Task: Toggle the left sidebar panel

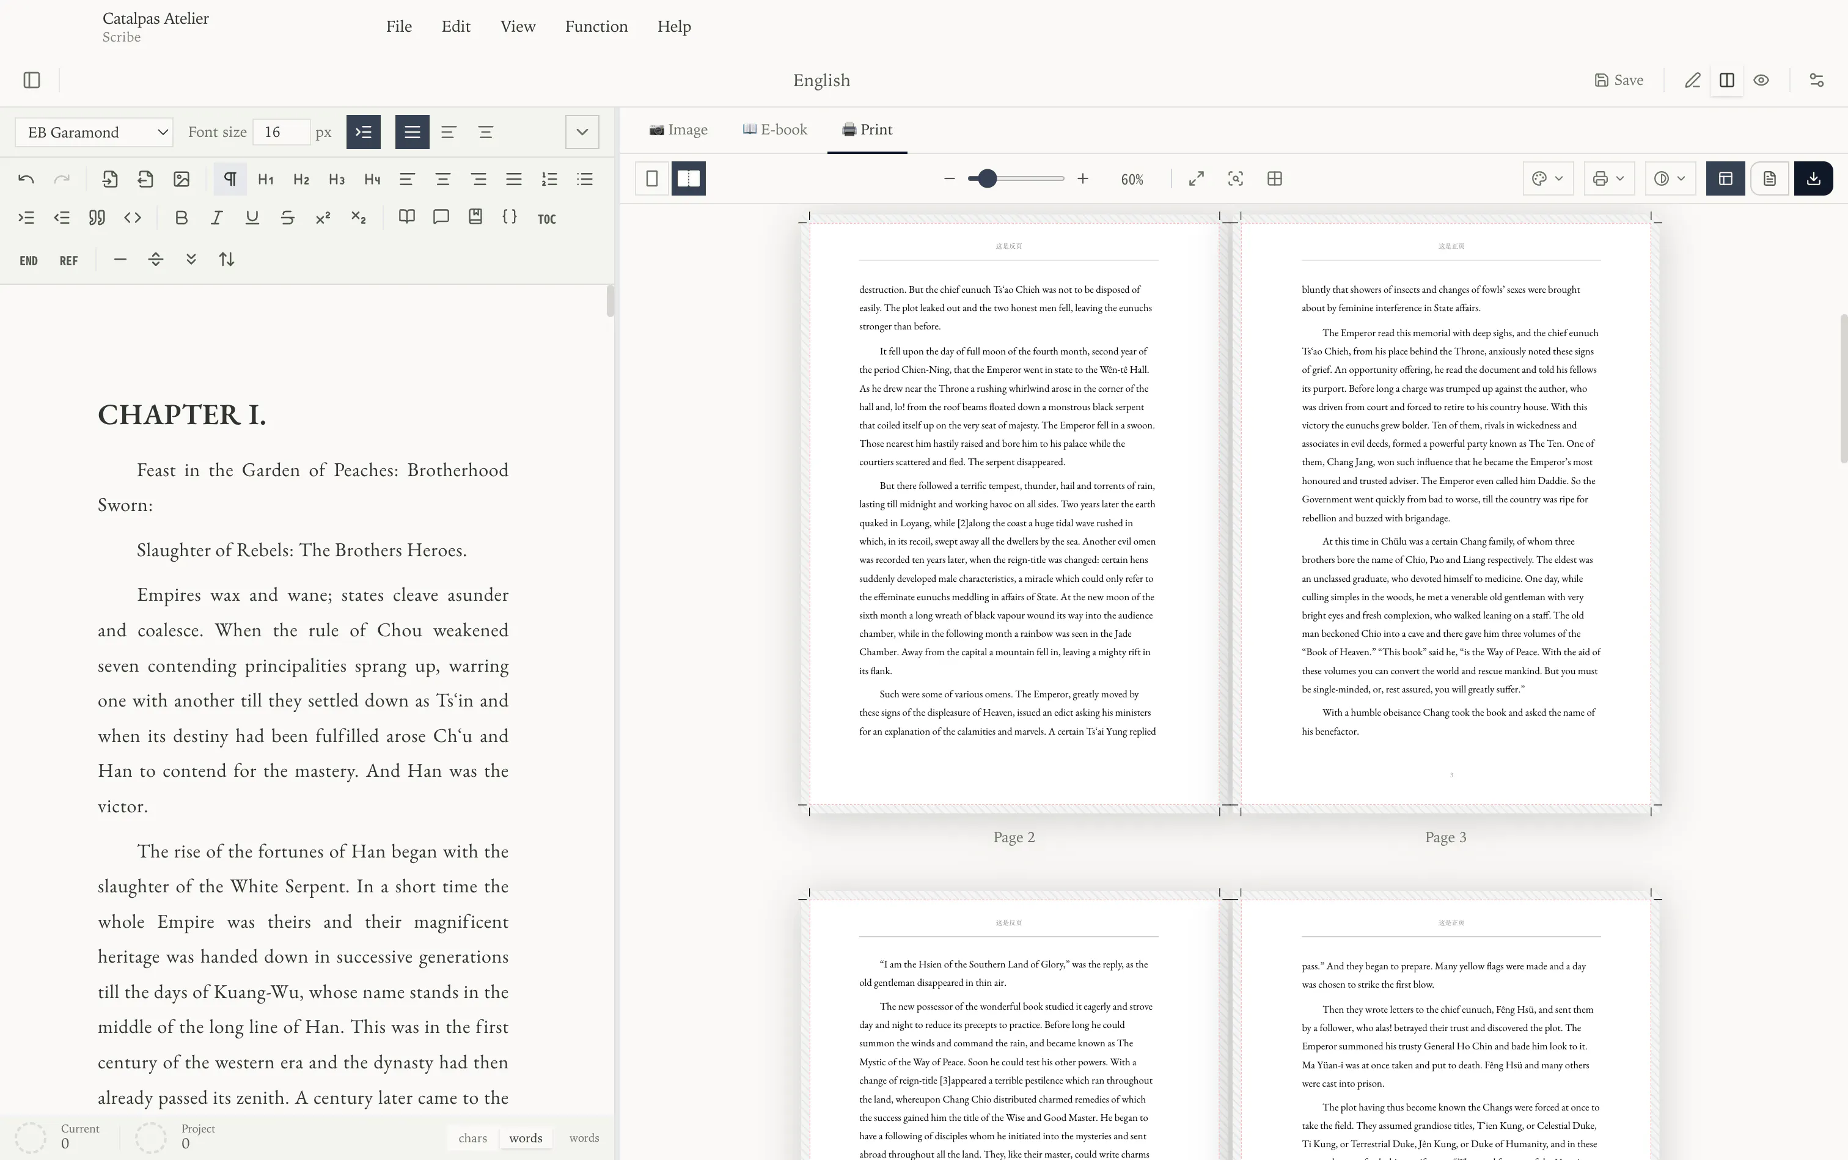Action: pos(31,80)
